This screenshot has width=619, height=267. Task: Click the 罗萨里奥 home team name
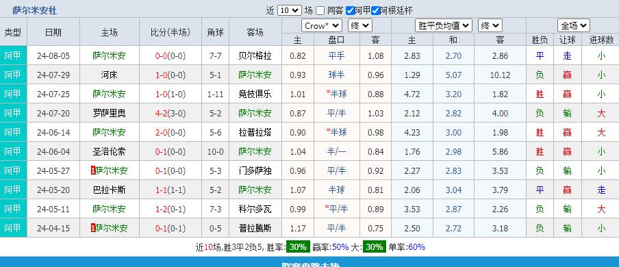coord(110,114)
